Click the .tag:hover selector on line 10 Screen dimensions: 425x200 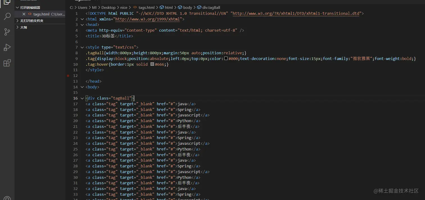click(x=97, y=64)
